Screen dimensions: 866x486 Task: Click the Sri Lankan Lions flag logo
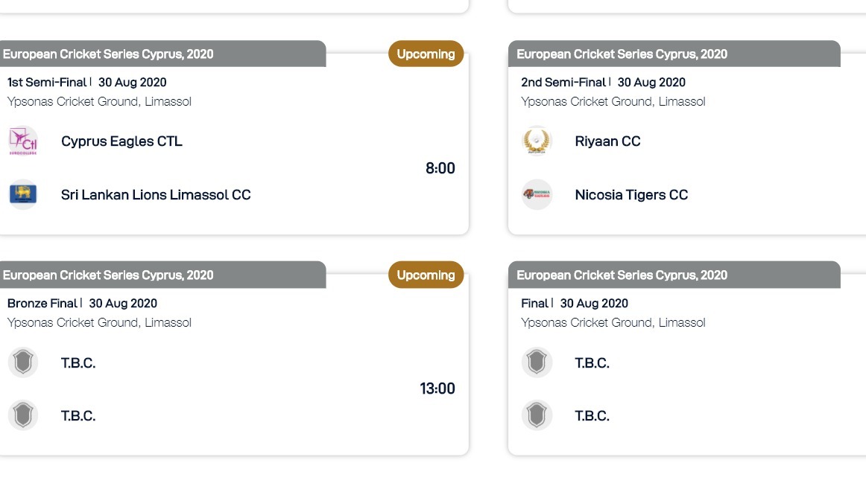pyautogui.click(x=23, y=194)
